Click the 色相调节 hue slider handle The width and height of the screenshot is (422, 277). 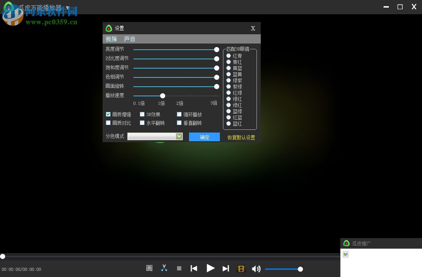click(x=217, y=77)
